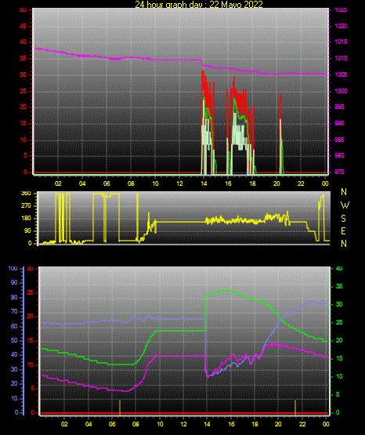Viewport: 365px width, 435px height.
Task: Click the red 30 label on top graph axis
Action: point(23,75)
